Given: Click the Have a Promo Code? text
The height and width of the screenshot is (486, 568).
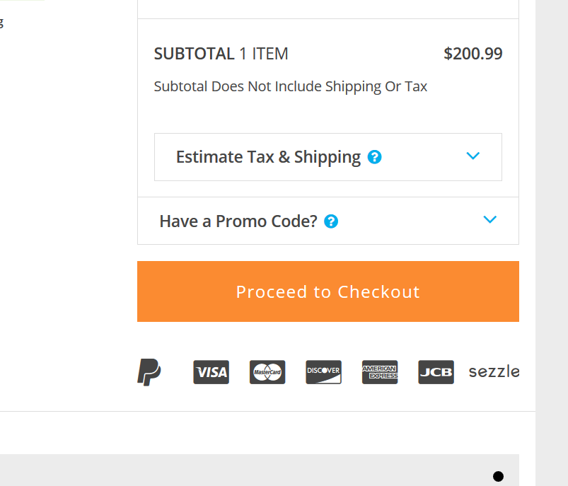Looking at the screenshot, I should point(238,221).
